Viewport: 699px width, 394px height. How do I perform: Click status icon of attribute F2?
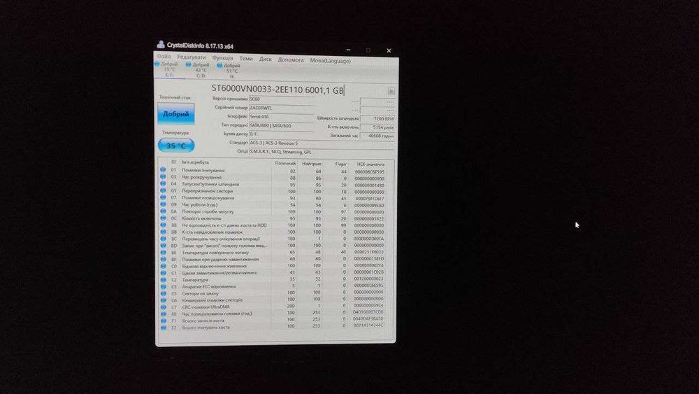click(x=163, y=328)
